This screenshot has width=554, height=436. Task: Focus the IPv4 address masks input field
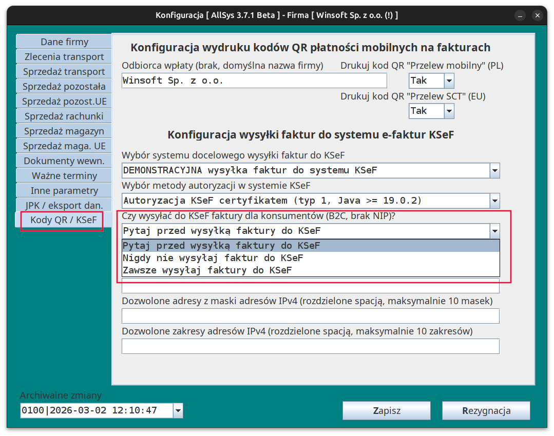pyautogui.click(x=310, y=316)
